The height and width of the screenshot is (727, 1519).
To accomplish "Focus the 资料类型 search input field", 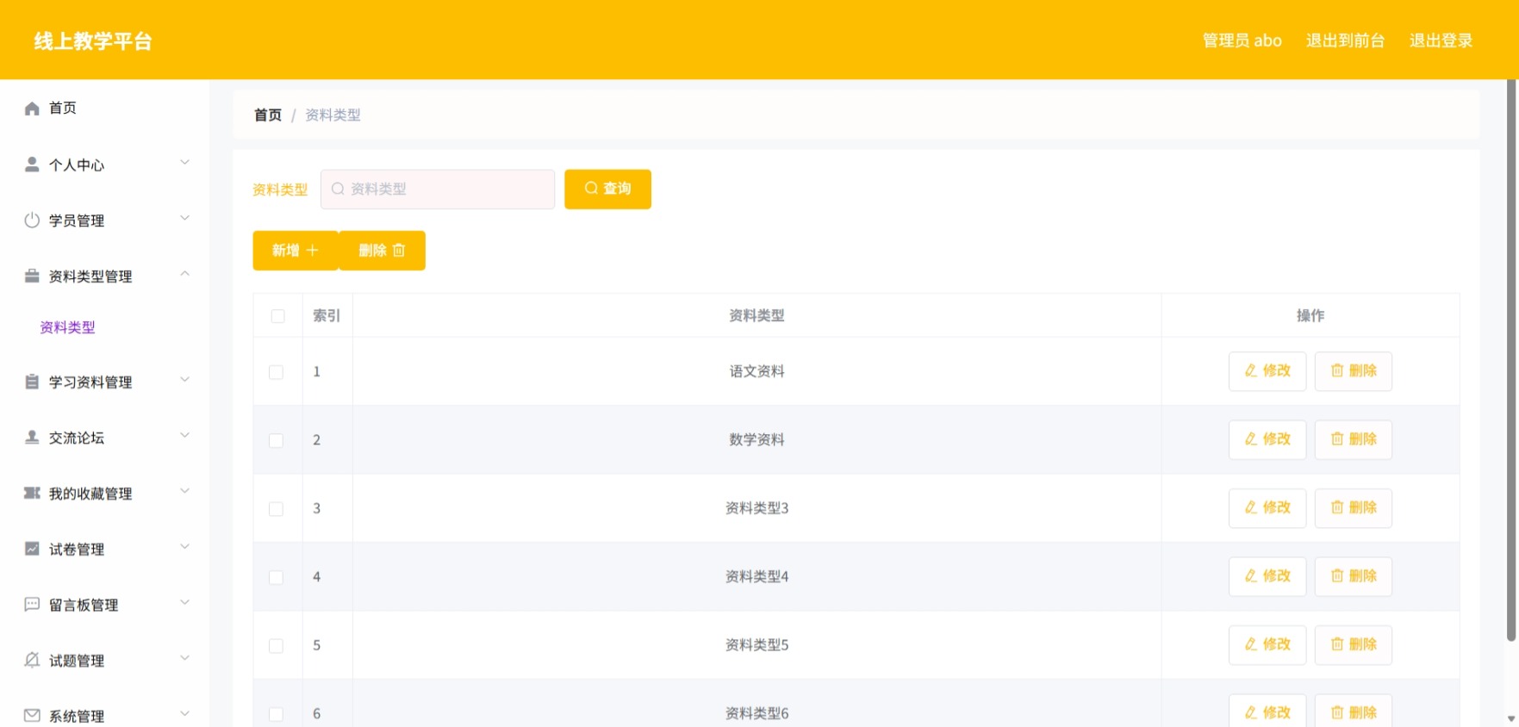I will tap(438, 189).
